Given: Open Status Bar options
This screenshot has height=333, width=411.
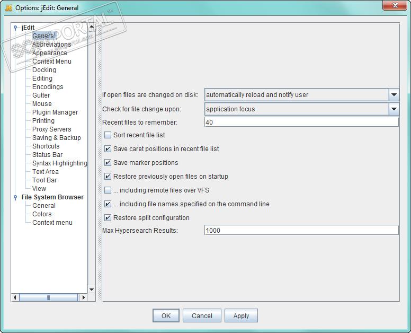Looking at the screenshot, I should (x=48, y=154).
